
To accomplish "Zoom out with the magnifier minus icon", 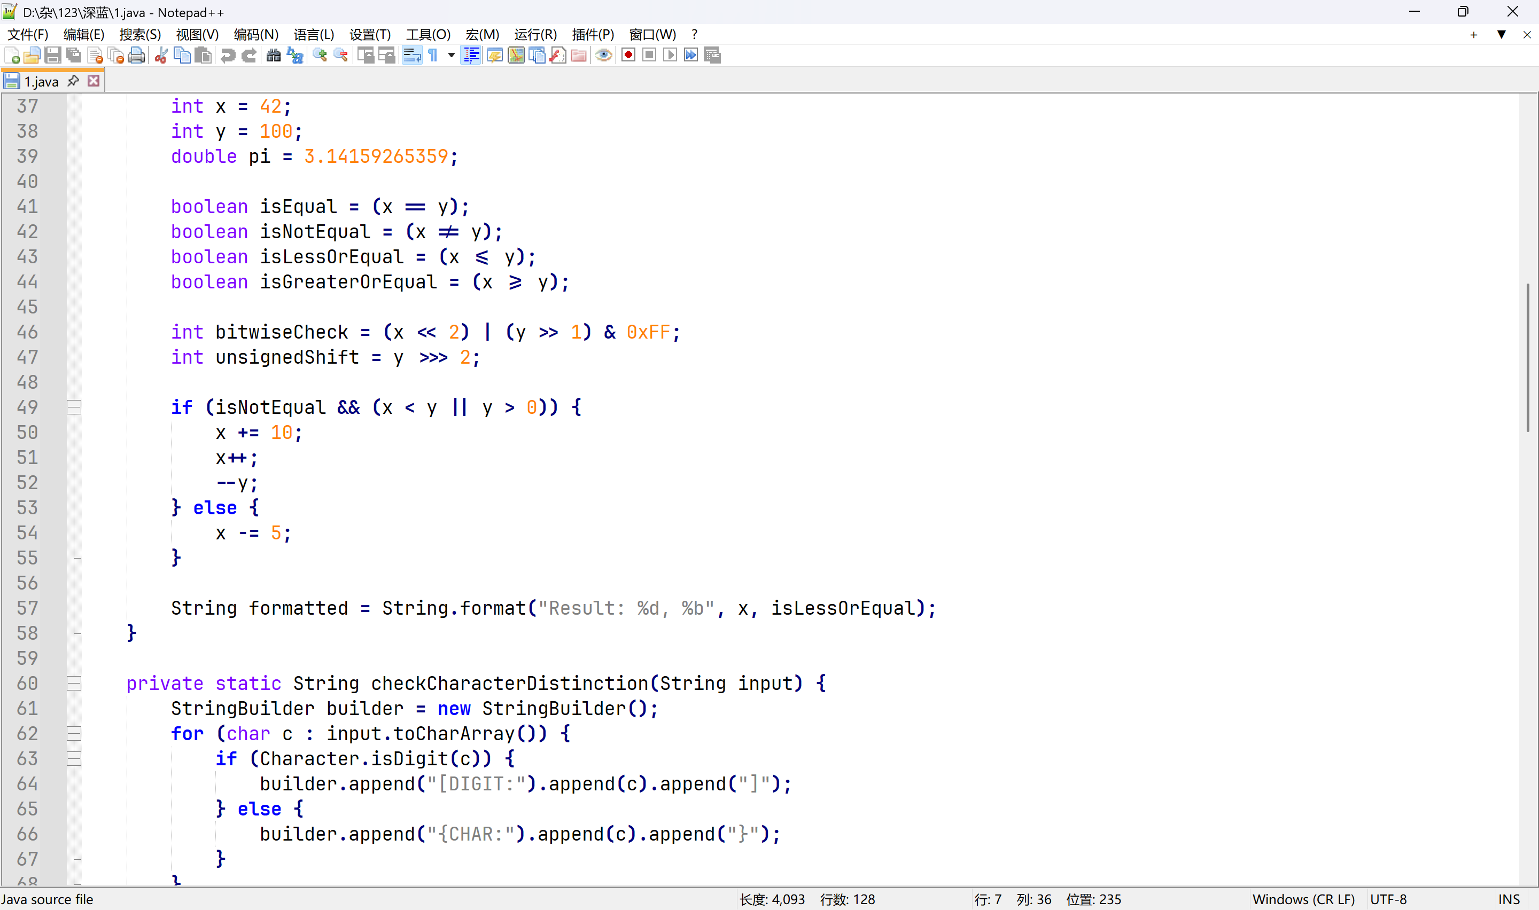I will pyautogui.click(x=341, y=56).
